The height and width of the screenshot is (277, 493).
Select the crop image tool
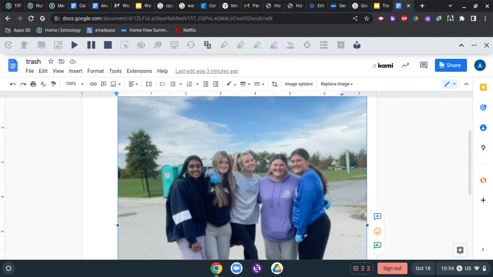(275, 84)
